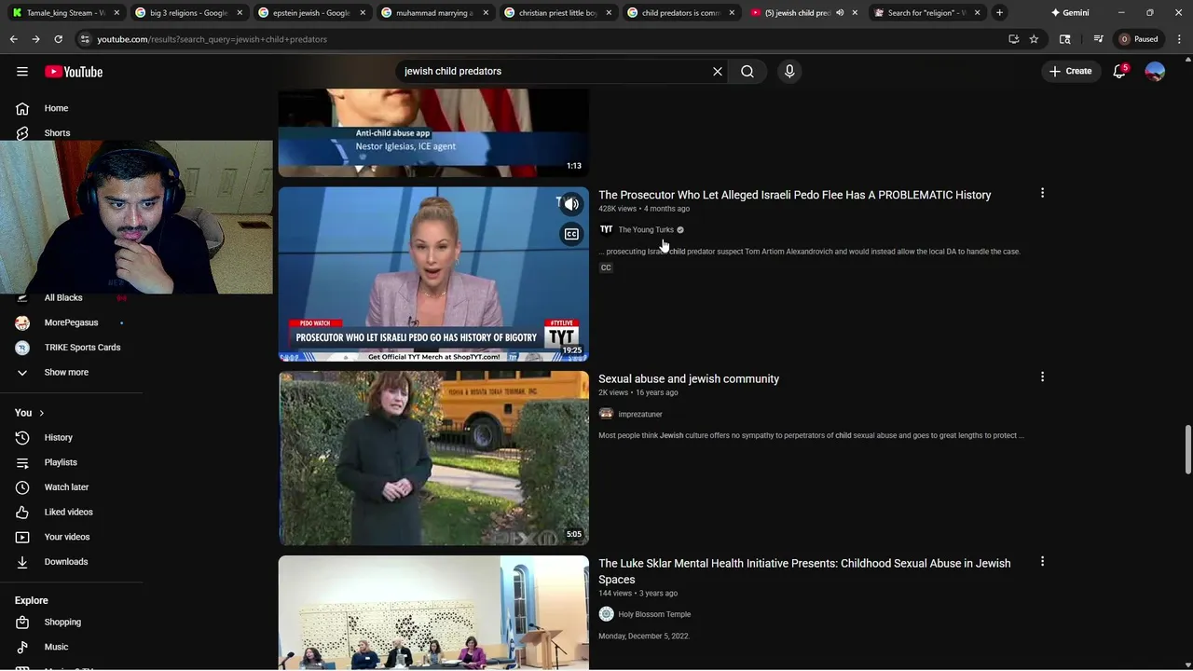Reload the current page
This screenshot has height=671, width=1193.
pyautogui.click(x=58, y=39)
